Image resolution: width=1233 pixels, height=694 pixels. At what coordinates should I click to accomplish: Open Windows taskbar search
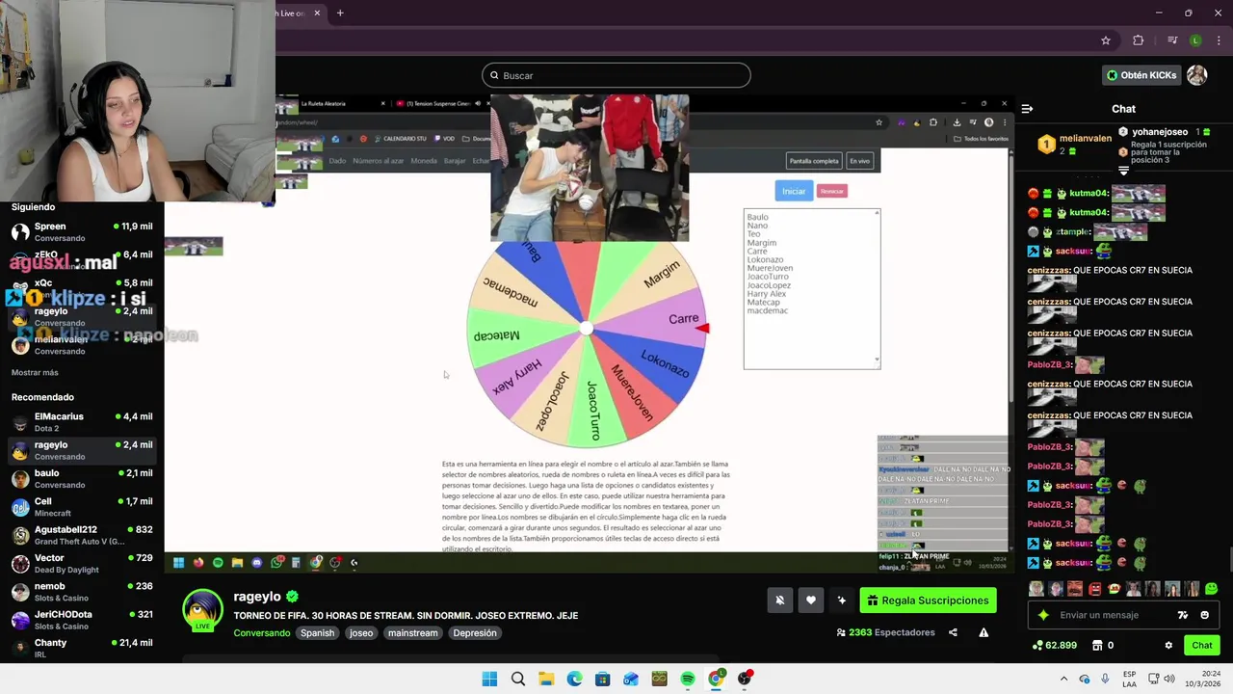click(518, 679)
